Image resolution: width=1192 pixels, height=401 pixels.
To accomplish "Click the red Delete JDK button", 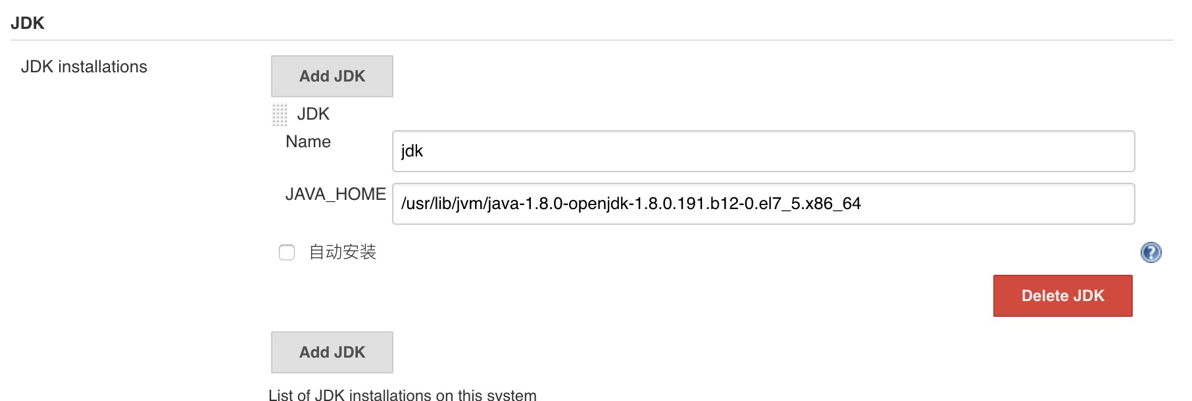I will click(1062, 296).
